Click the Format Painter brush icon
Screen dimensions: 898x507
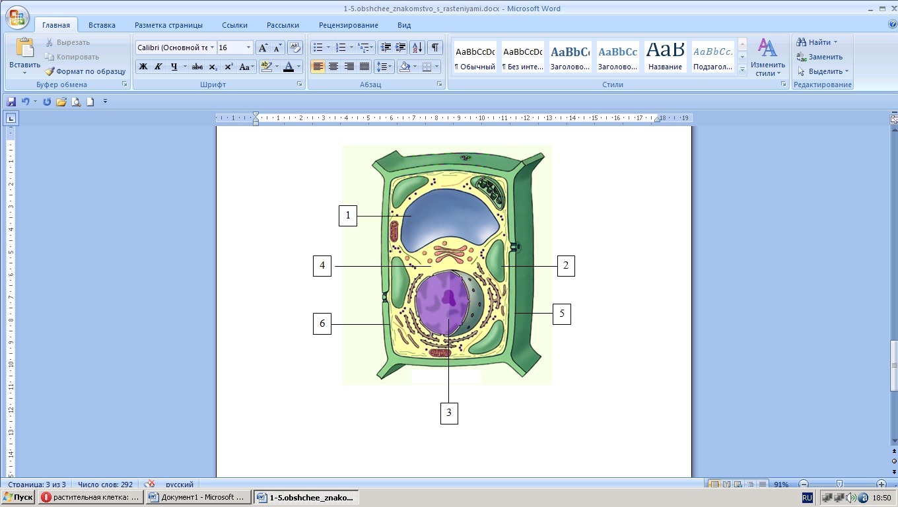pyautogui.click(x=50, y=71)
